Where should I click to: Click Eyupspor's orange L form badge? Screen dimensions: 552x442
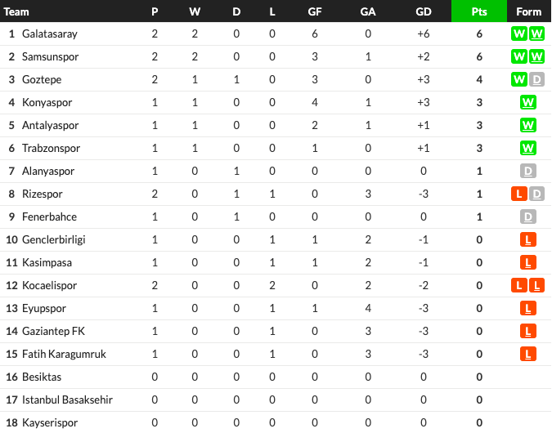[528, 308]
